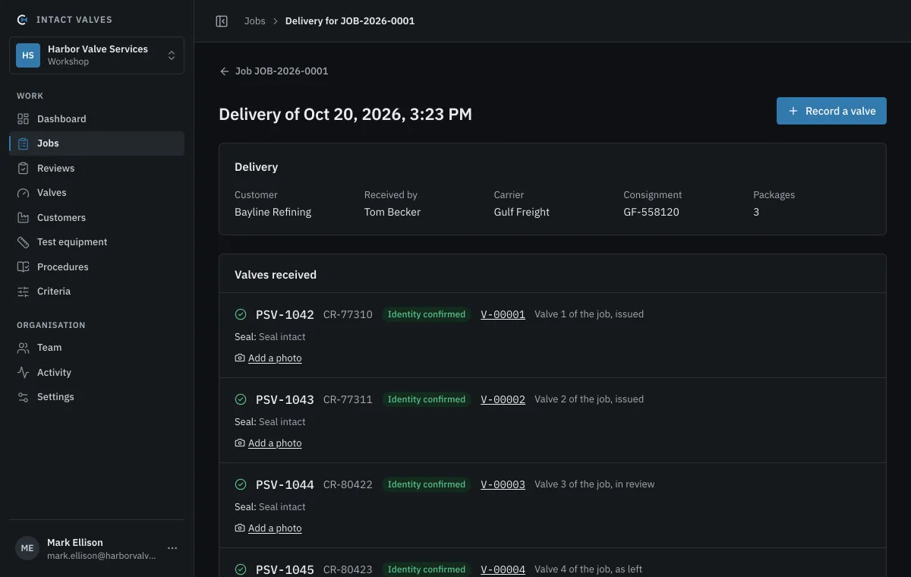
Task: Click the green check icon beside PSV-1042
Action: [x=241, y=314]
